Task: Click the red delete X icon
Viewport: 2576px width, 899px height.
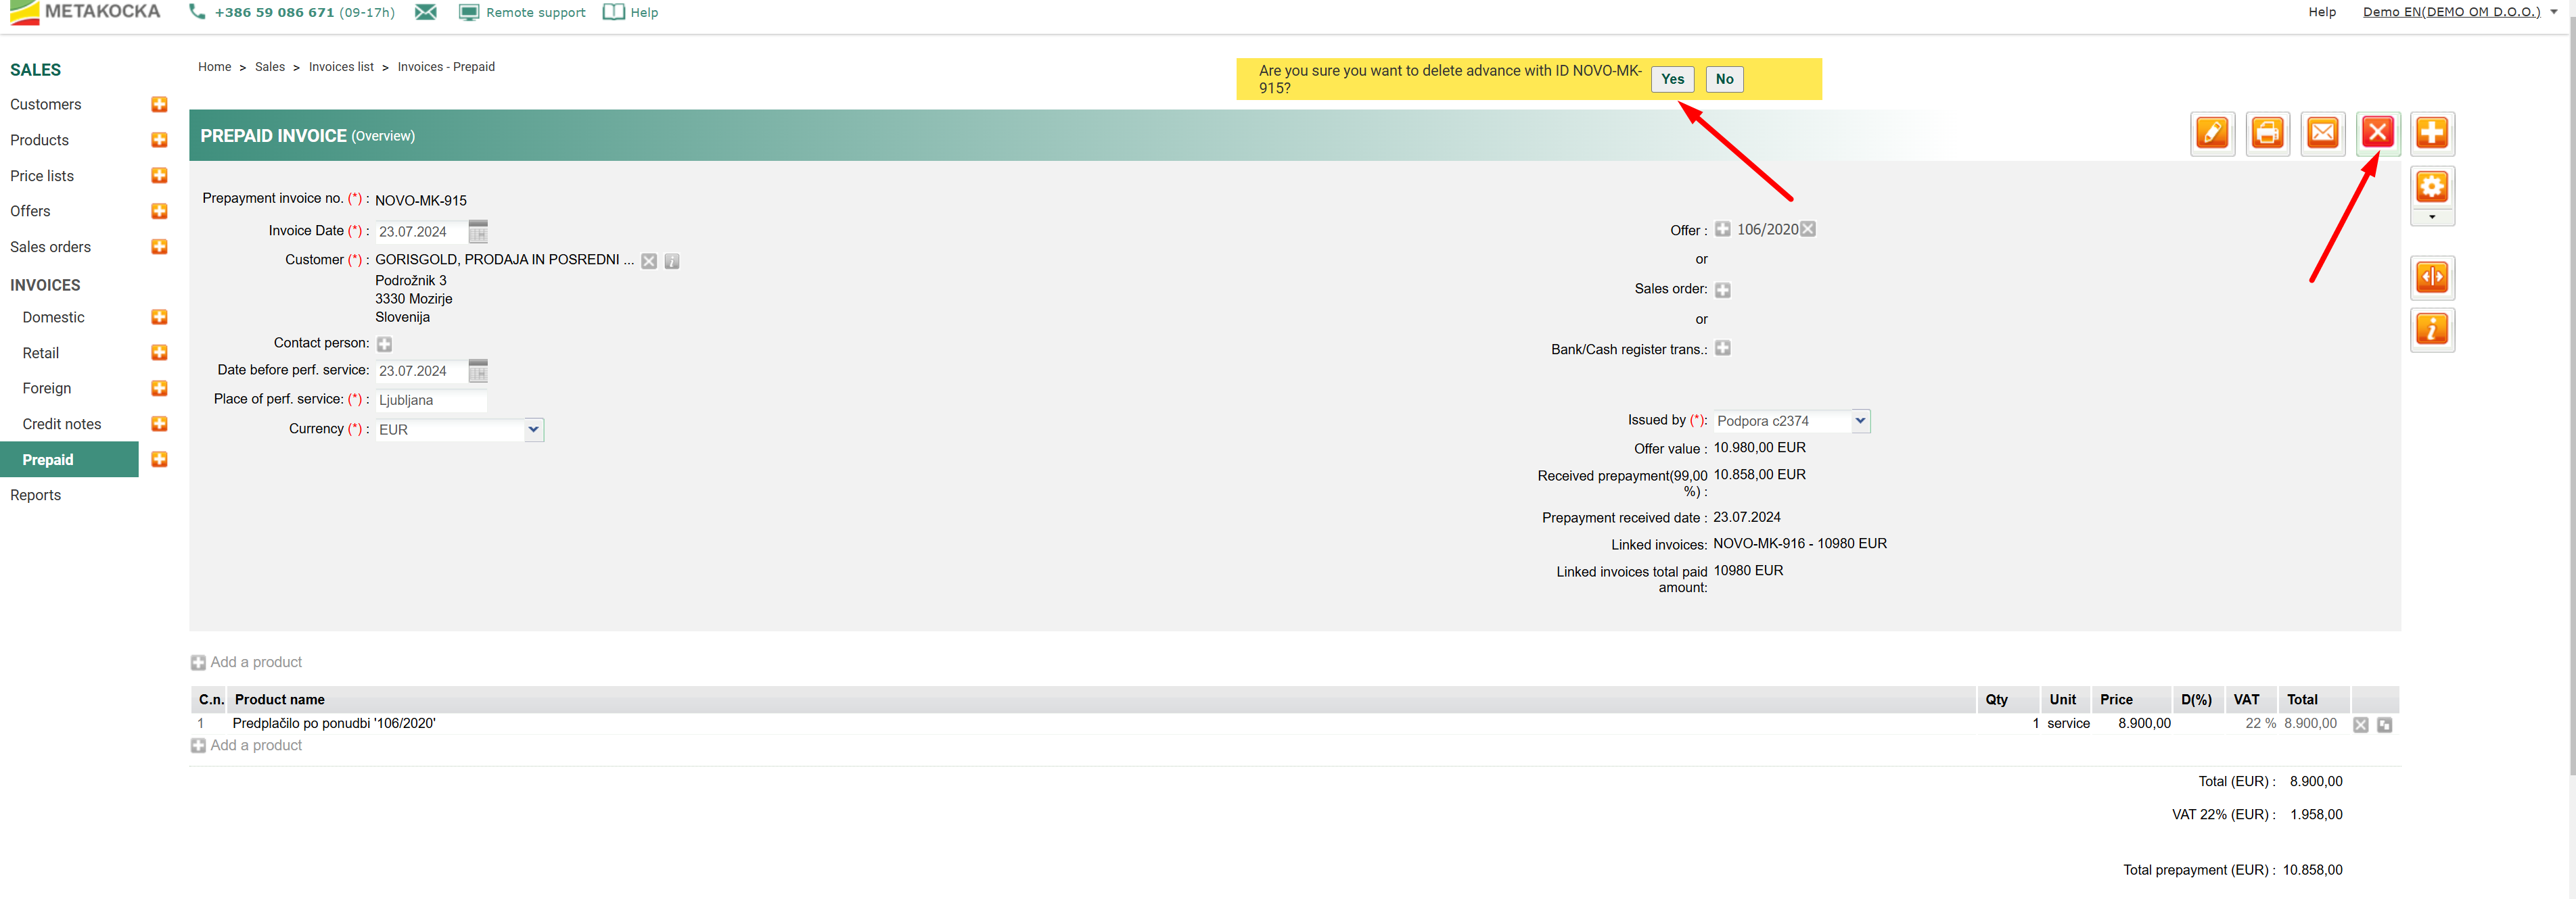Action: (2377, 133)
